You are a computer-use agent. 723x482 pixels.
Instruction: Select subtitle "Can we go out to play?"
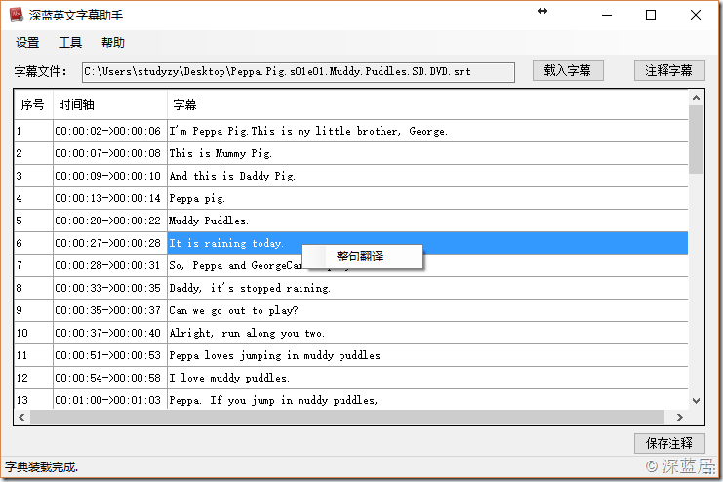pos(427,310)
